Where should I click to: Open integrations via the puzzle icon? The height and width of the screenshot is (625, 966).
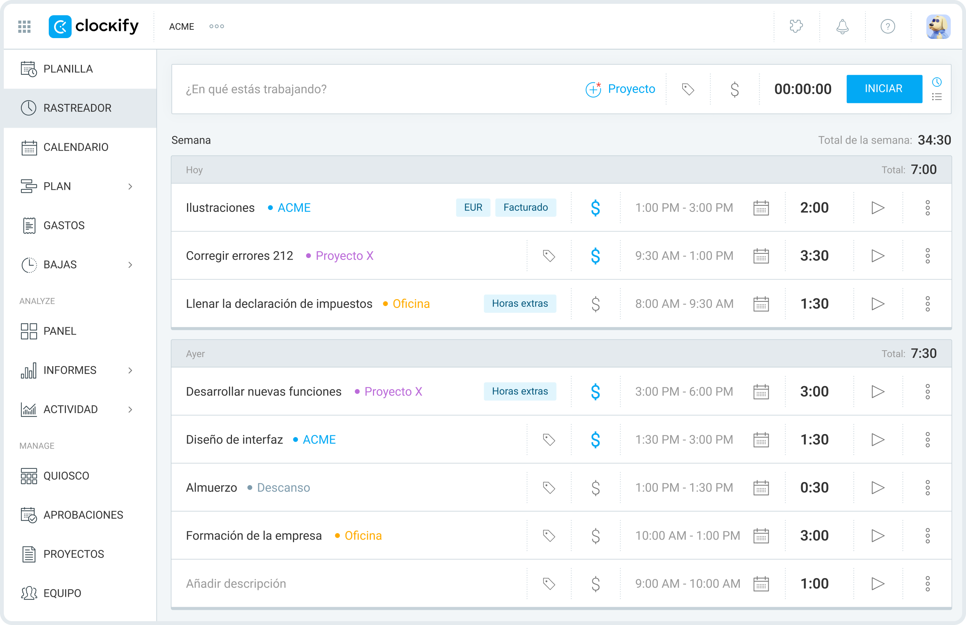tap(796, 26)
